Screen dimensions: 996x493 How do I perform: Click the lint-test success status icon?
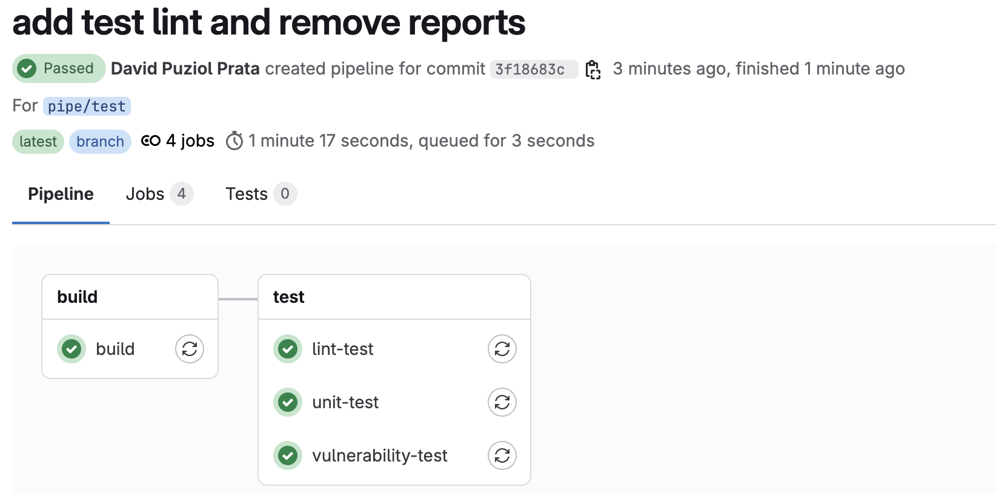(288, 349)
